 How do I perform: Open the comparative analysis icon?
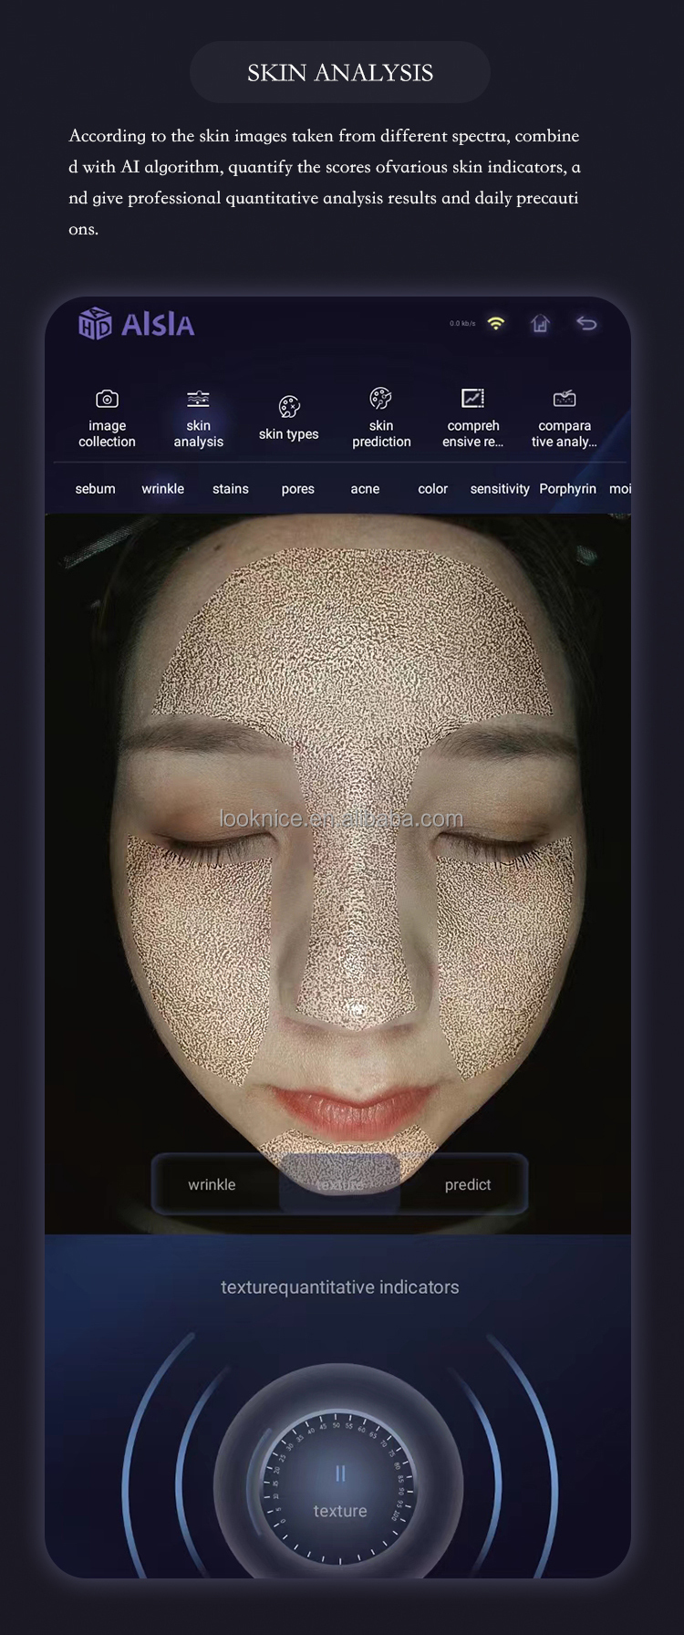pos(565,399)
